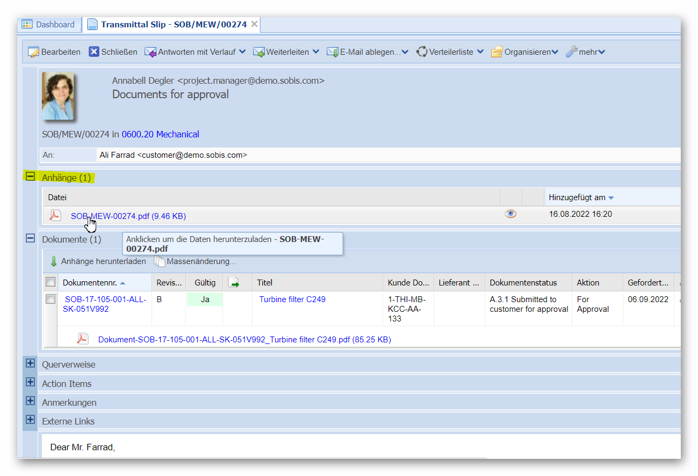Open the 0600.20 Mechanical link
Screen dimensions: 698x476
[160, 134]
